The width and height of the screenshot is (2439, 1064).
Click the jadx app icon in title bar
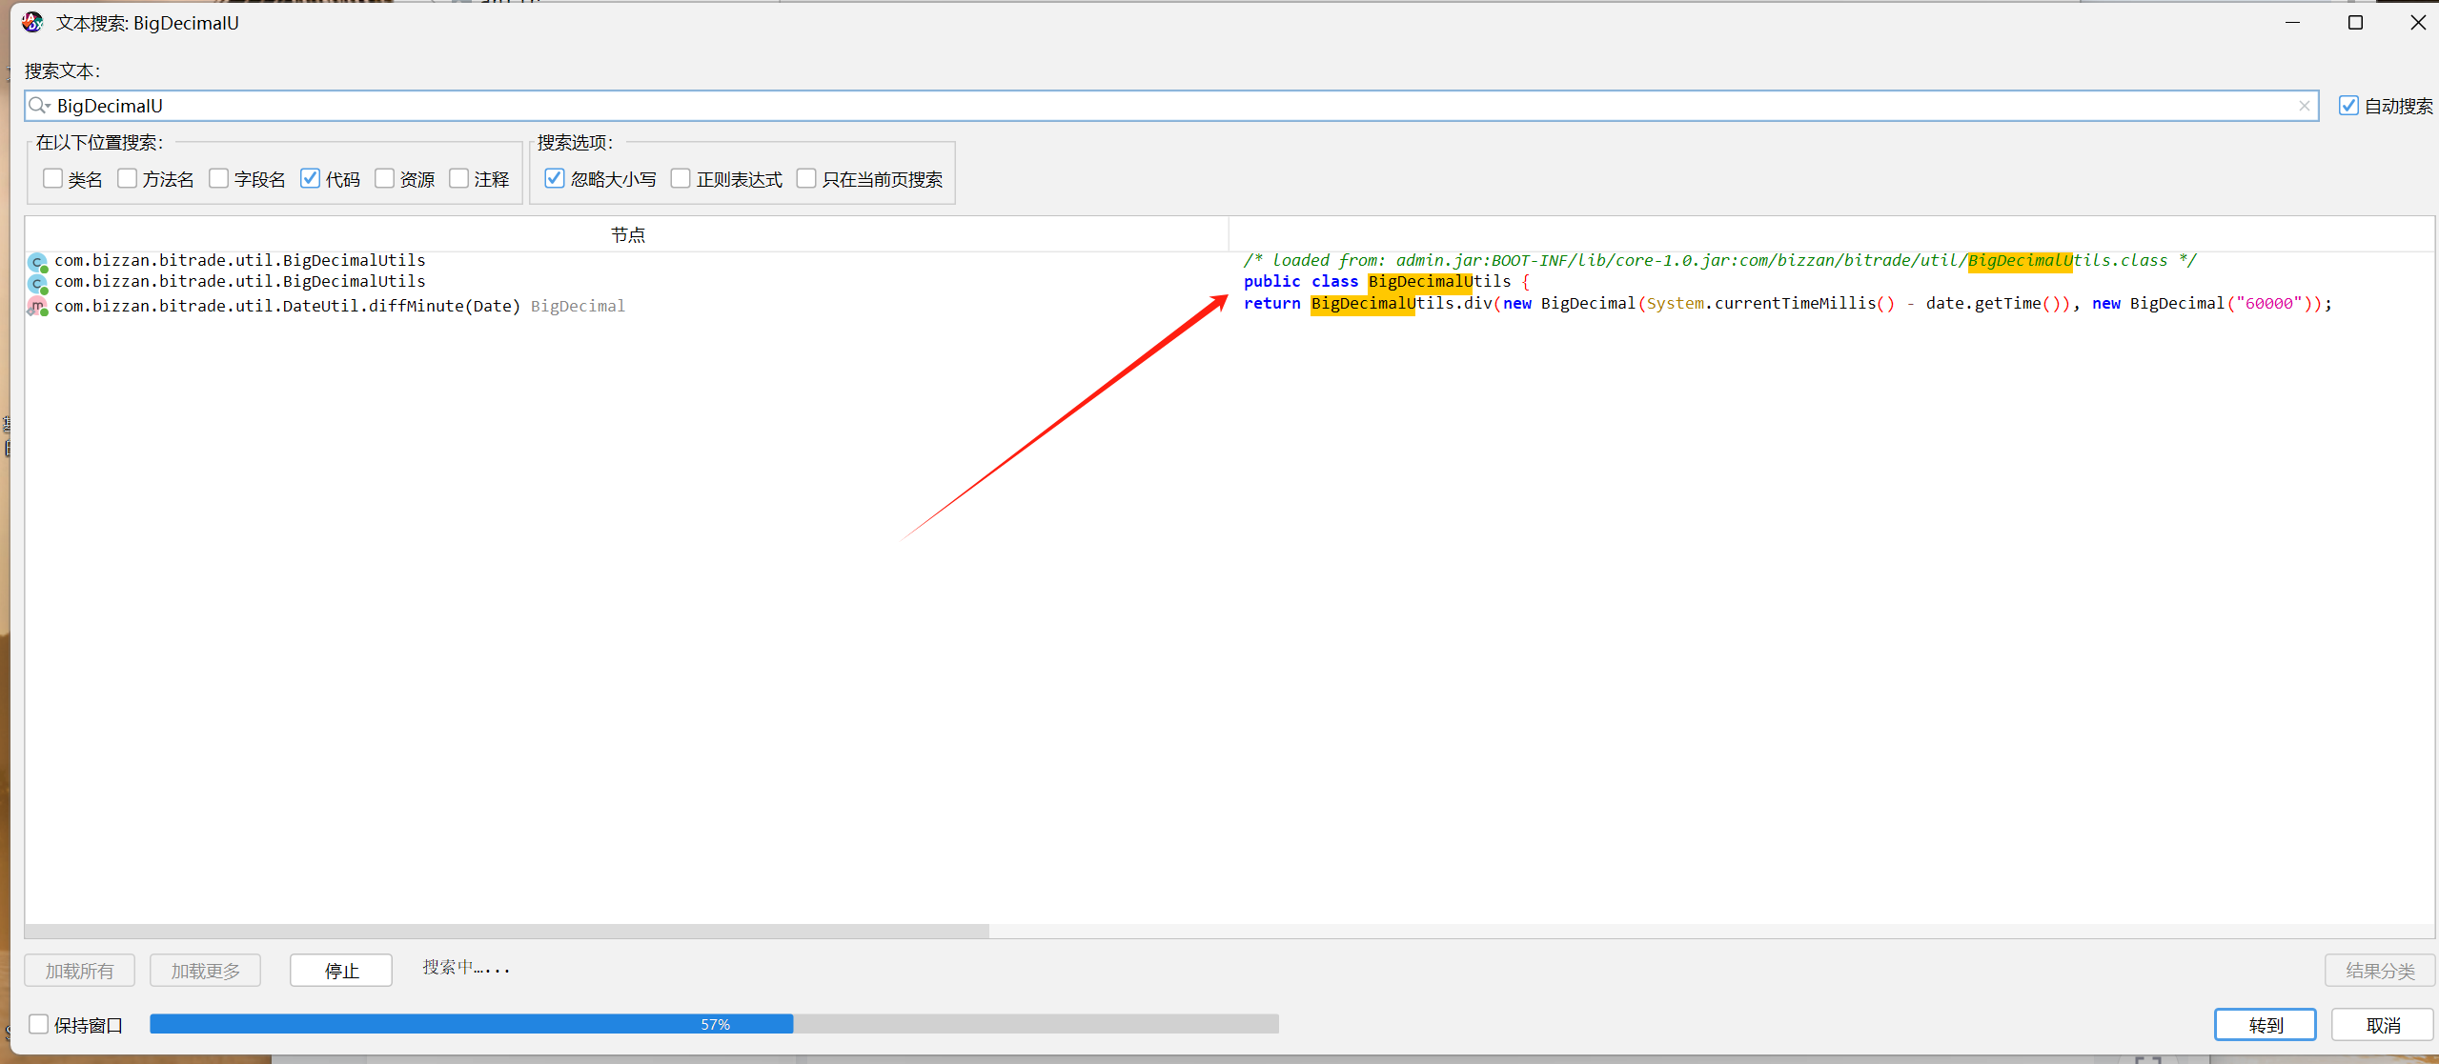[32, 22]
